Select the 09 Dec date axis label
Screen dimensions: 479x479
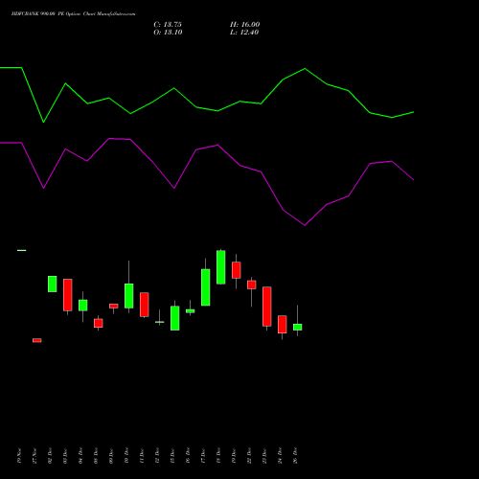(x=111, y=456)
